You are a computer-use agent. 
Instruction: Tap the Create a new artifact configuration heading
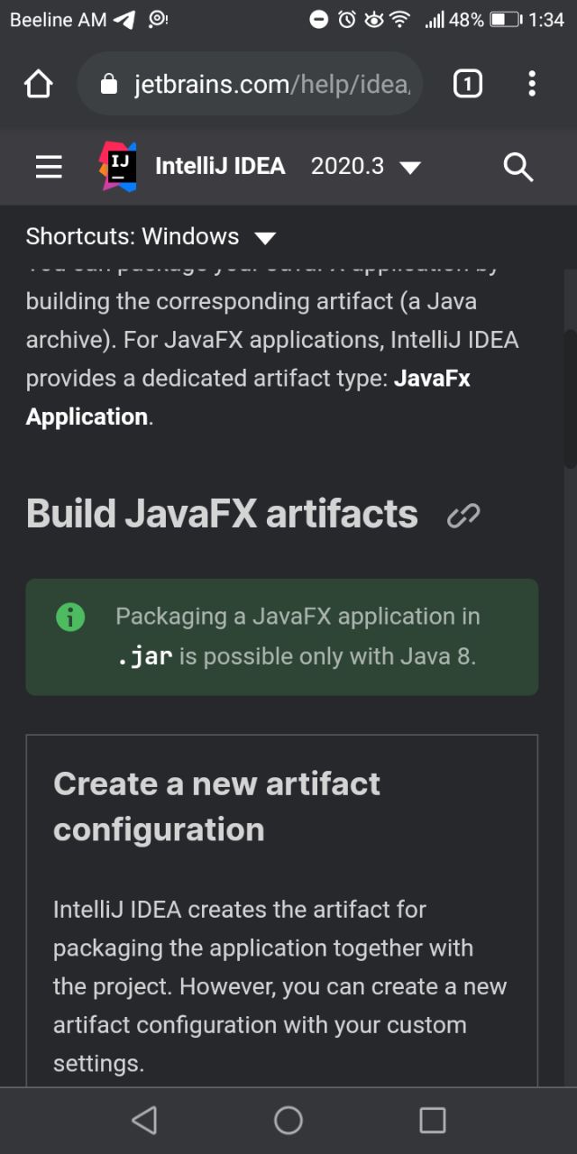click(x=216, y=807)
